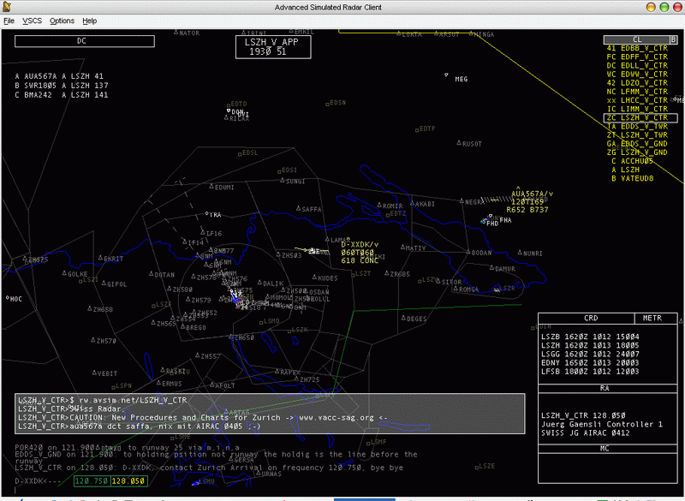Open the File menu

[x=9, y=21]
